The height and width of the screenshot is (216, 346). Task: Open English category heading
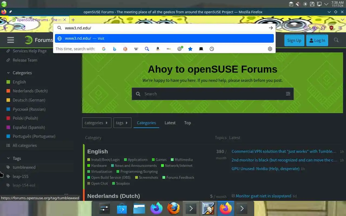click(98, 151)
